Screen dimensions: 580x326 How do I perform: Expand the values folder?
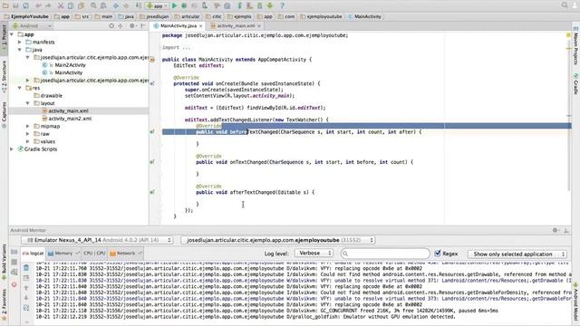coord(28,141)
